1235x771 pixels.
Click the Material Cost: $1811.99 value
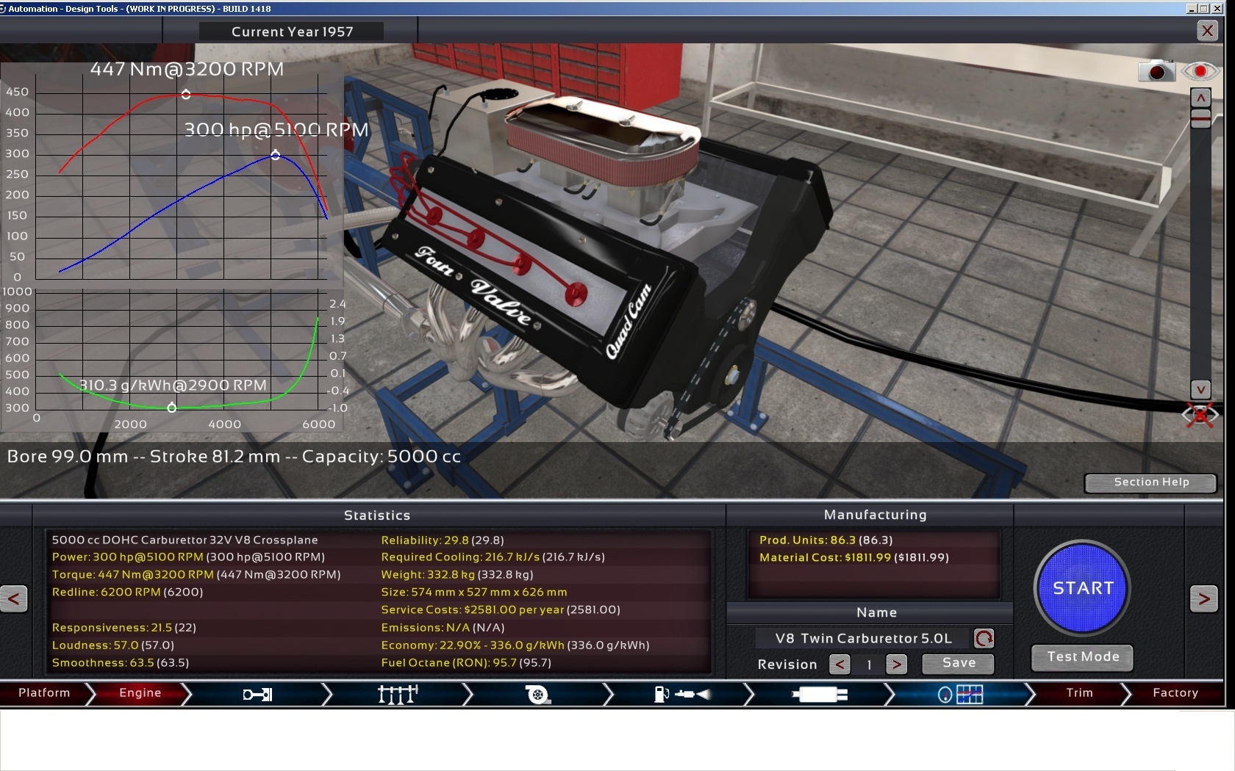[x=853, y=558]
